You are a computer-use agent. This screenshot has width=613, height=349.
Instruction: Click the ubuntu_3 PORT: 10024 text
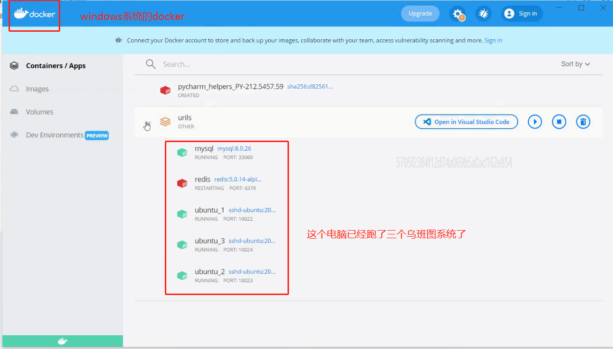tap(238, 250)
